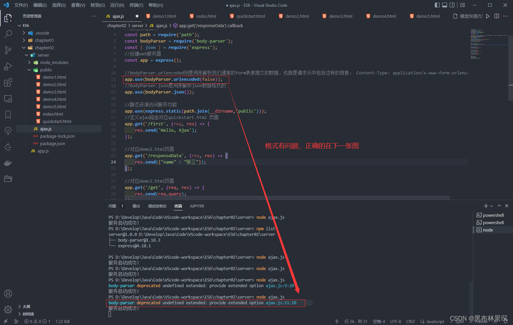513x325 pixels.
Task: Open the Extensions view
Action: (8, 82)
